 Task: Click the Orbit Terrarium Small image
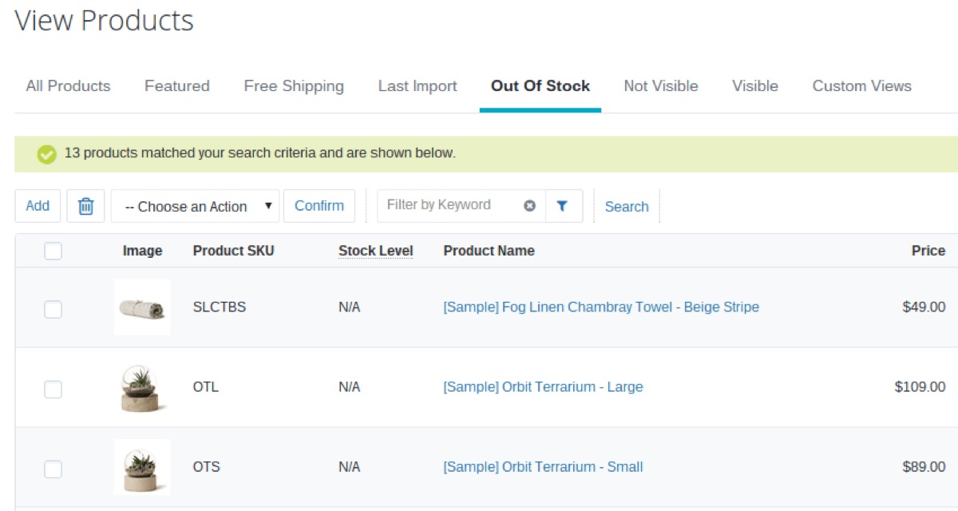(142, 467)
